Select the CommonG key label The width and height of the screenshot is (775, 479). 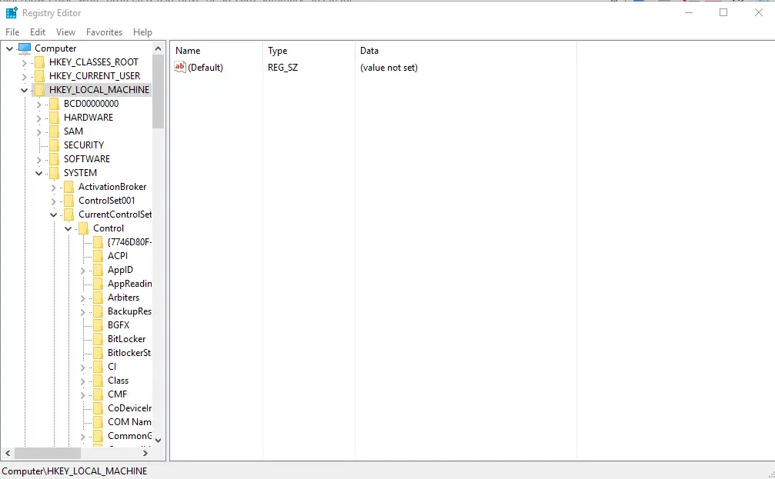point(130,435)
